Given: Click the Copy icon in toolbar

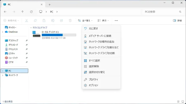Looking at the screenshot, I should 35,20.
